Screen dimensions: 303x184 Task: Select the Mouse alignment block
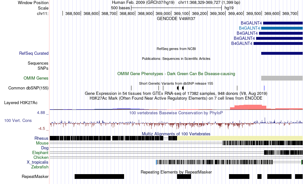click(262, 143)
